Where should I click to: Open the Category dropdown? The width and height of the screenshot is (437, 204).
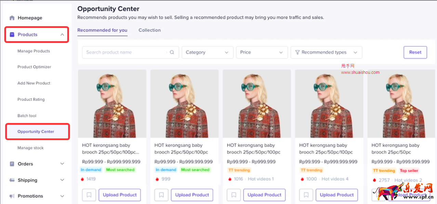[x=207, y=52]
